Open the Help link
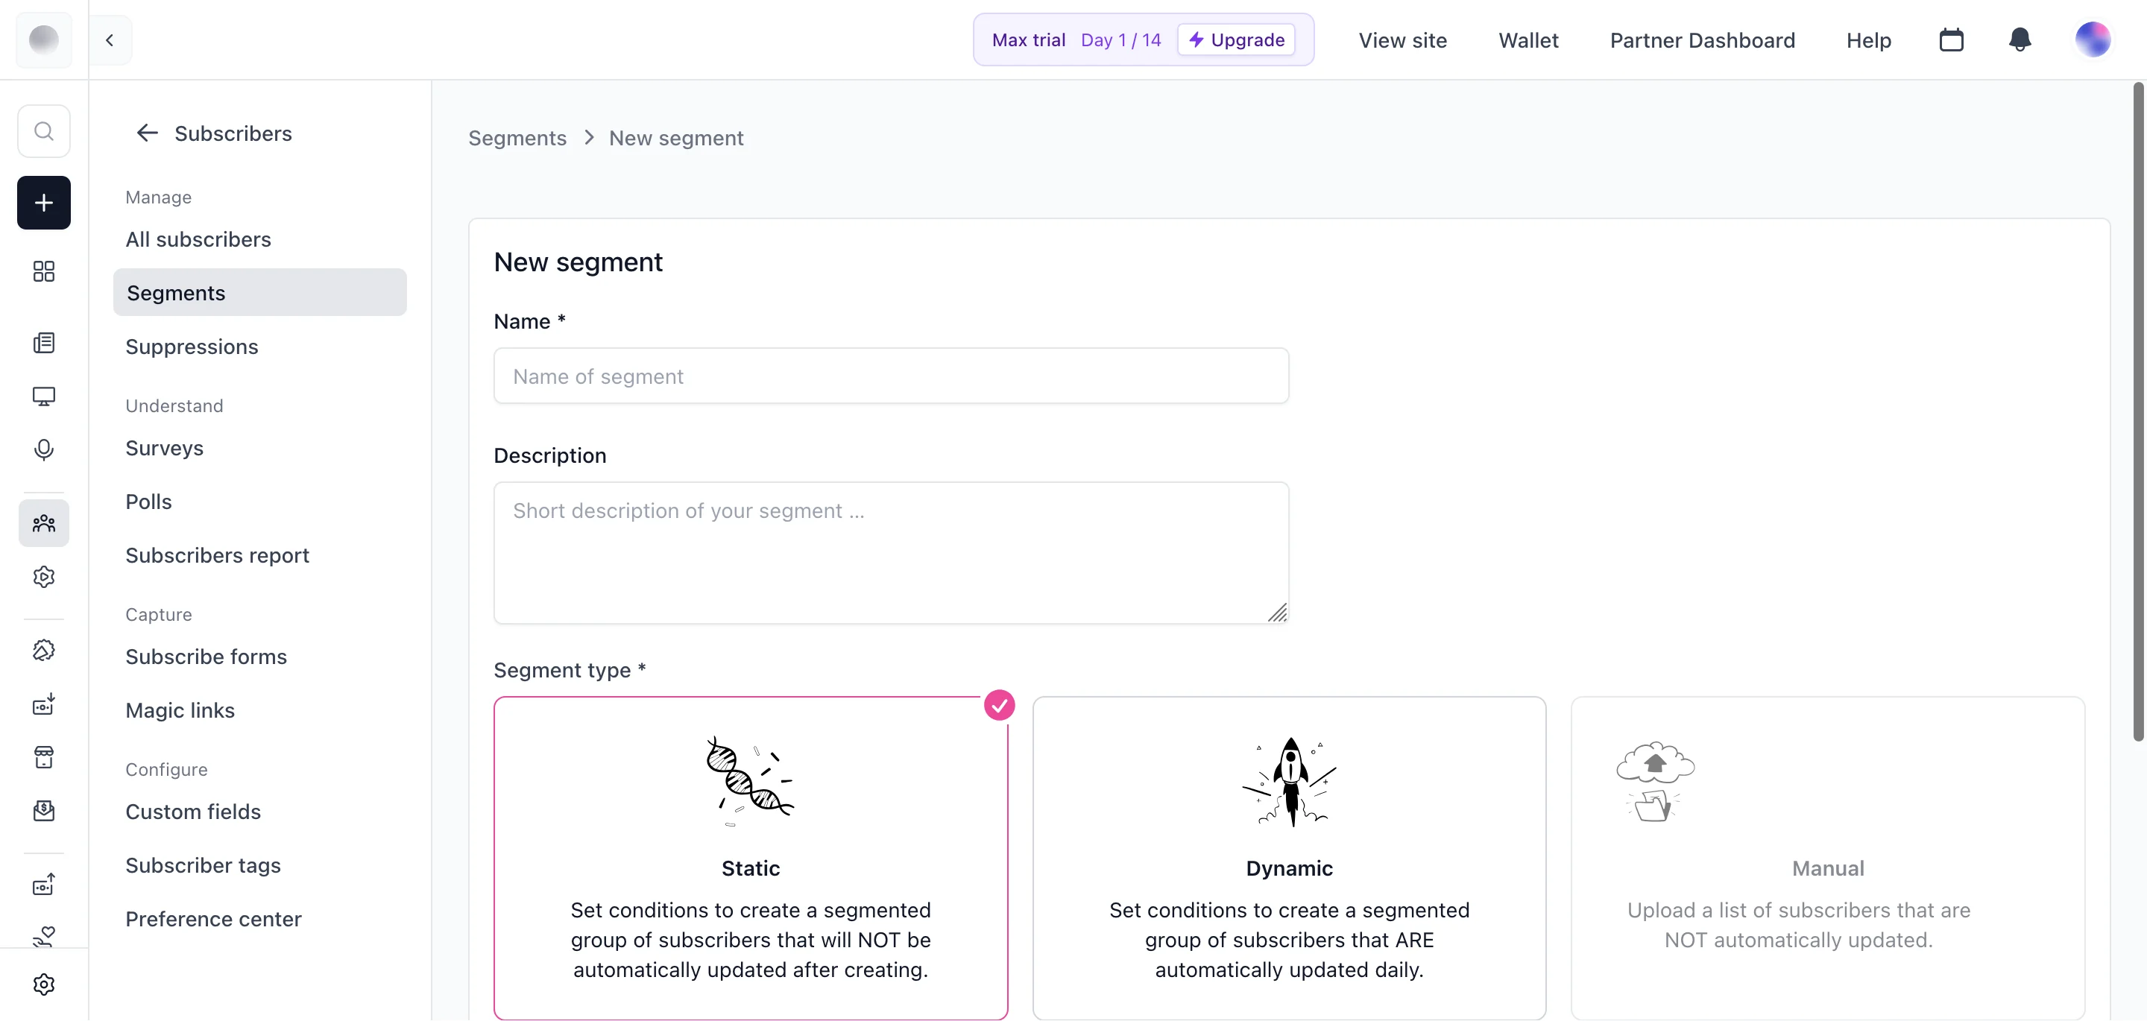 pos(1867,40)
